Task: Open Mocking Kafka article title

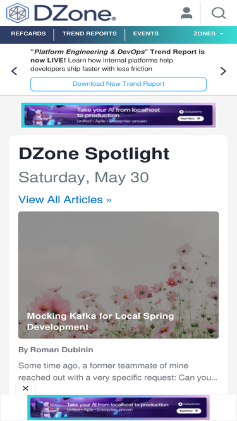Action: tap(100, 321)
